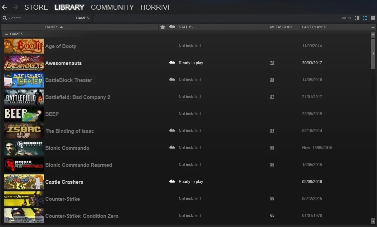Sort by METASCORE column
The width and height of the screenshot is (377, 227).
[x=281, y=27]
